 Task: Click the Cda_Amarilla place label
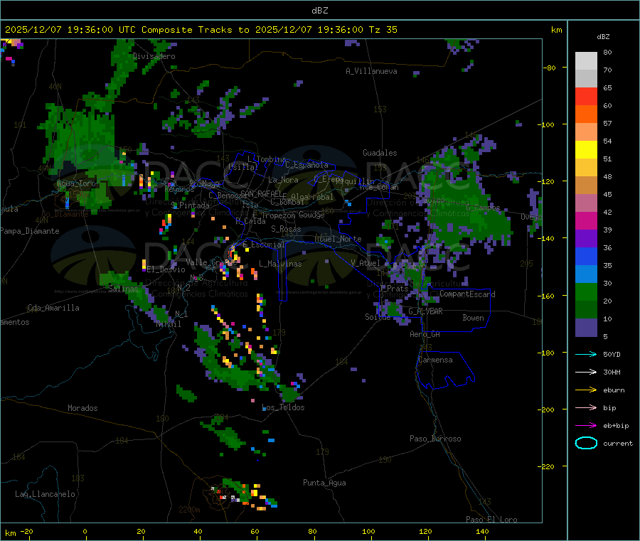pyautogui.click(x=53, y=308)
